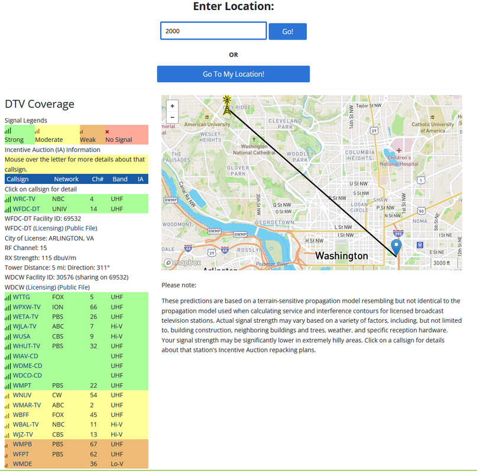Click American University marker on map
Image resolution: width=477 pixels, height=473 pixels.
[207, 117]
